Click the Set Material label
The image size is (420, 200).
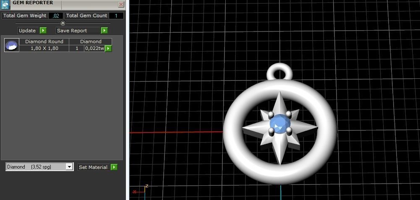point(94,167)
